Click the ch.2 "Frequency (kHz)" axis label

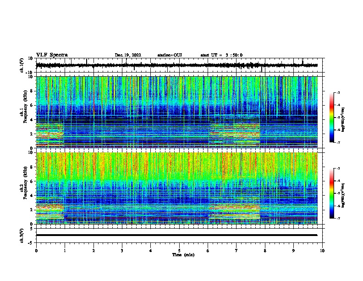25,183
